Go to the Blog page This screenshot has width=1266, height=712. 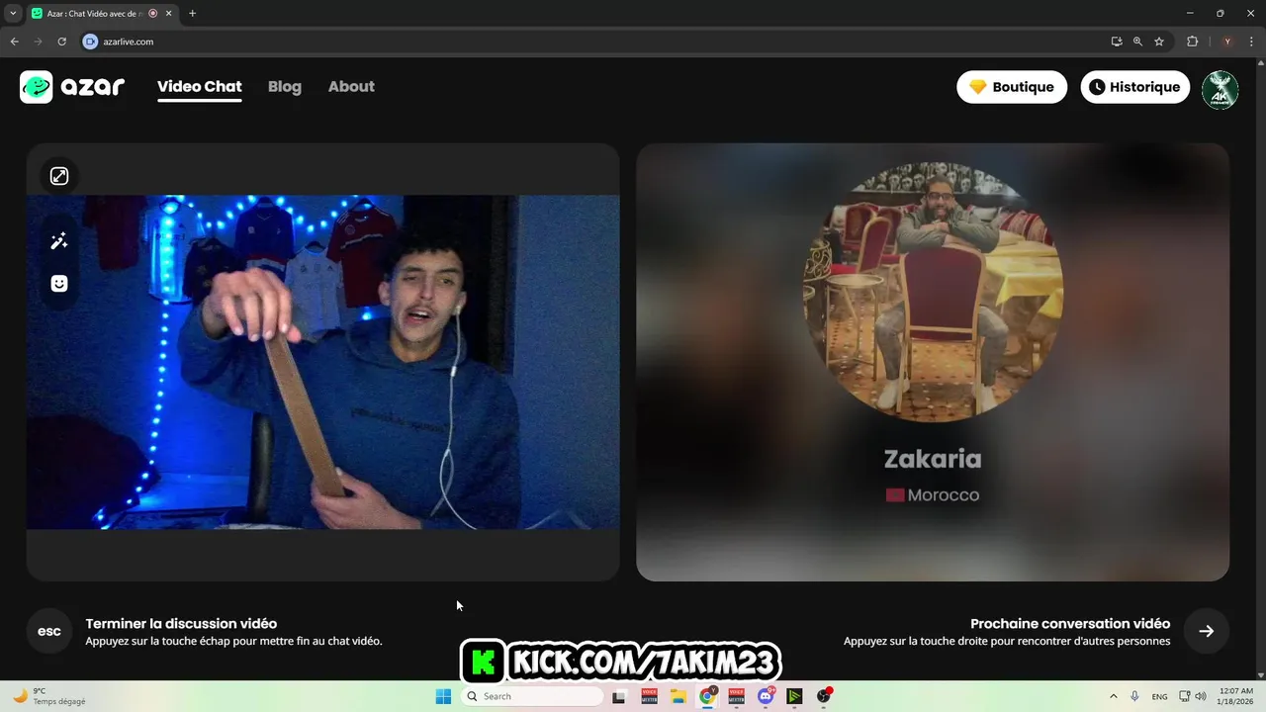(284, 87)
